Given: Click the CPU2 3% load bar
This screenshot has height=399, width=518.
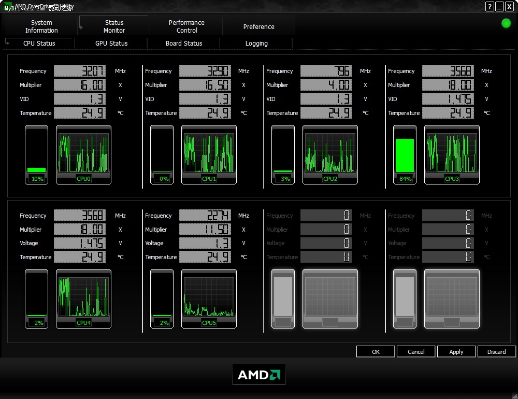Looking at the screenshot, I should click(x=283, y=154).
